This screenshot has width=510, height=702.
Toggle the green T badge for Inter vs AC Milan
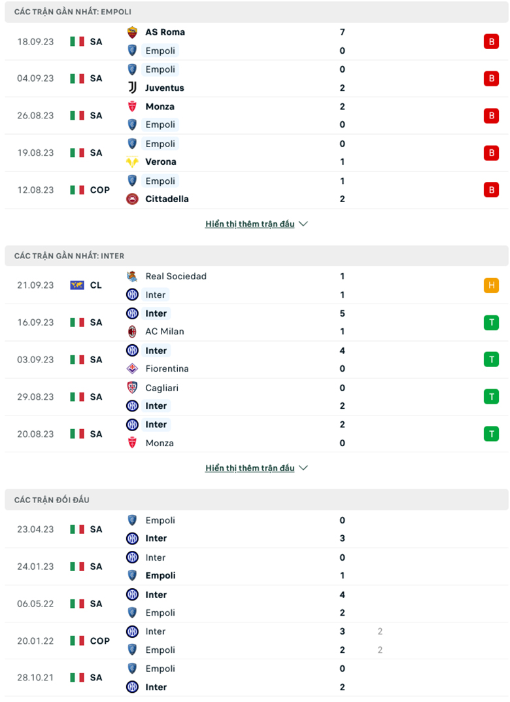pos(491,322)
